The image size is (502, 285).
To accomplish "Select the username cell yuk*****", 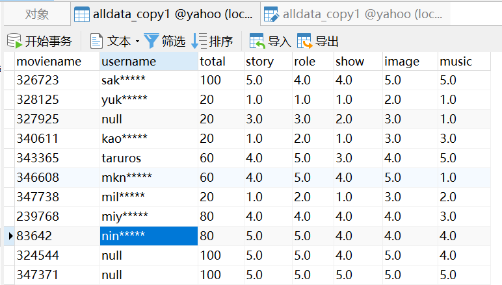I will click(149, 100).
